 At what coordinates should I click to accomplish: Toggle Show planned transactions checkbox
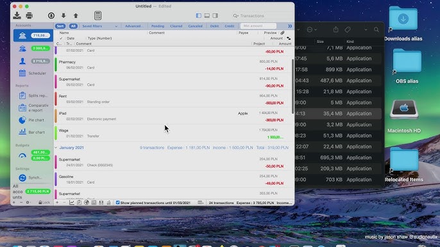(x=118, y=202)
